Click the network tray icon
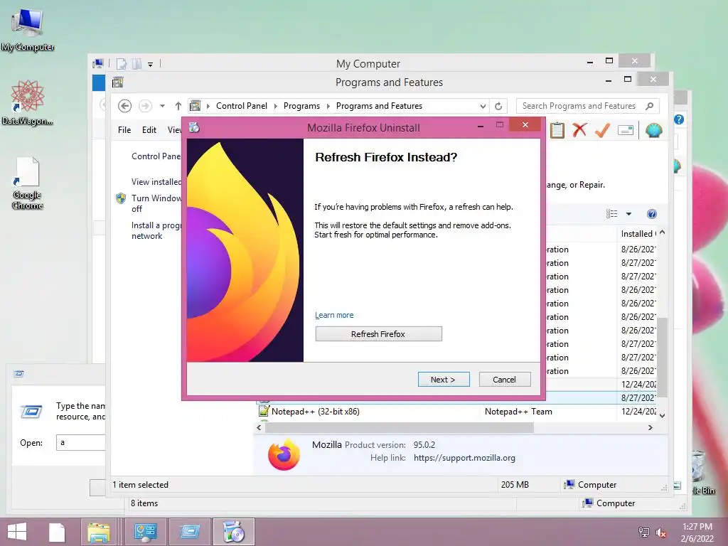Image resolution: width=728 pixels, height=546 pixels. 644,532
